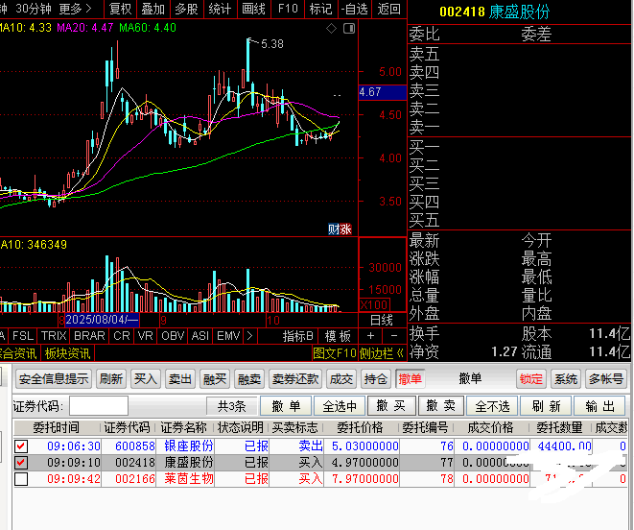Switch to the CR indicator tab
The height and width of the screenshot is (530, 634).
click(x=122, y=336)
